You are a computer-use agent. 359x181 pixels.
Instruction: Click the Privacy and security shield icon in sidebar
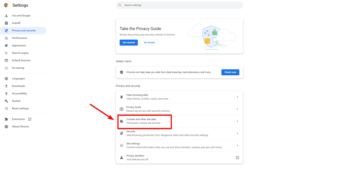pyautogui.click(x=6, y=30)
